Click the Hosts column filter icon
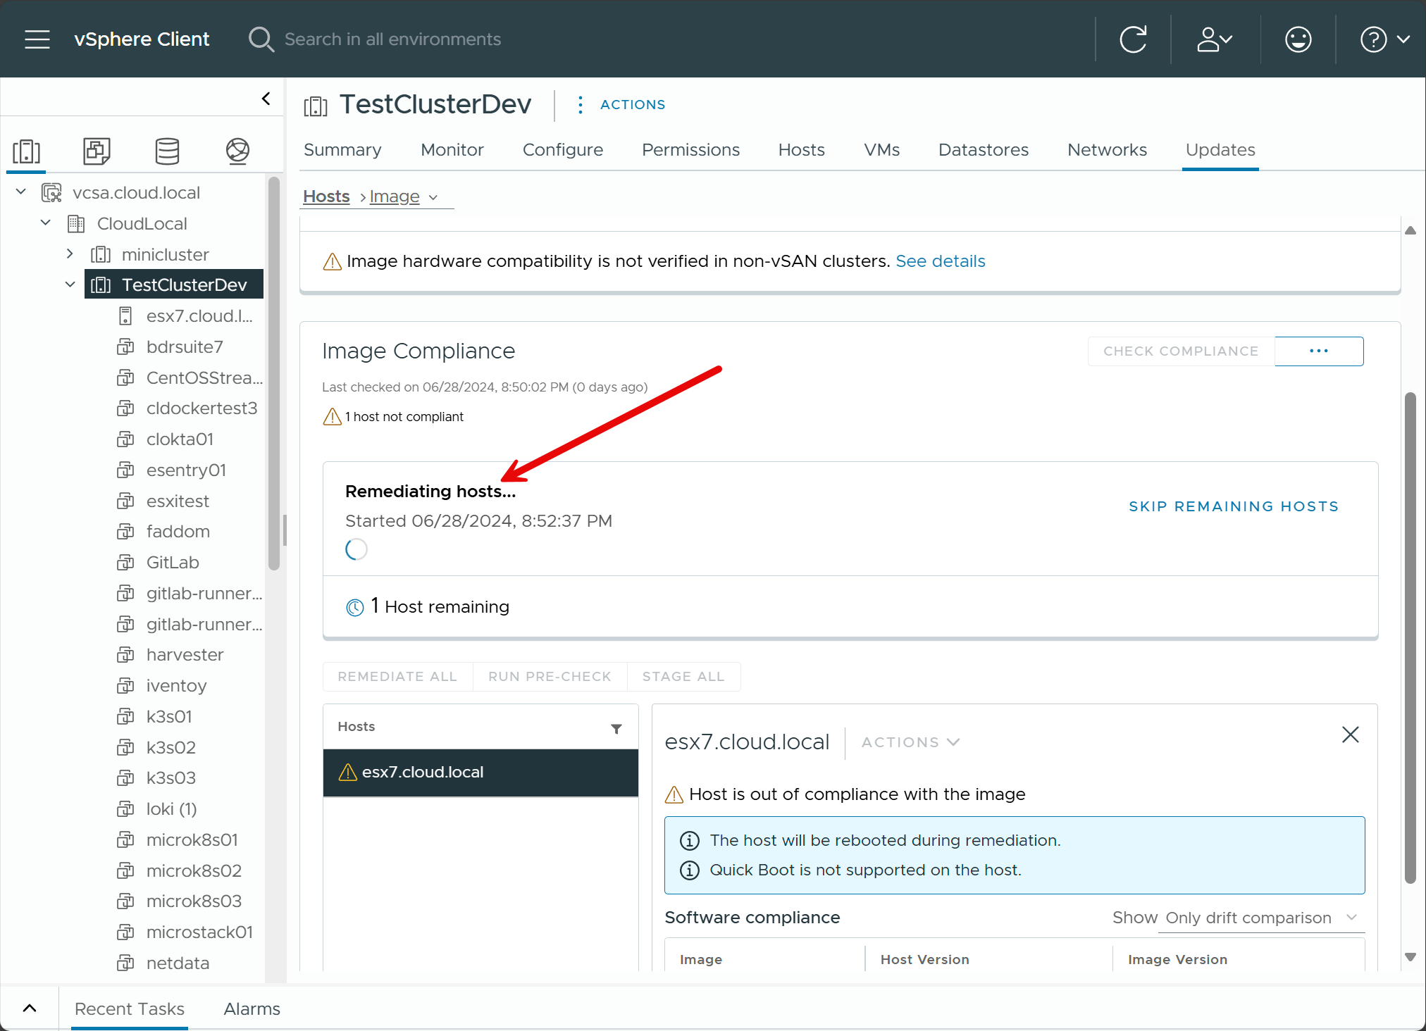Image resolution: width=1426 pixels, height=1031 pixels. coord(616,728)
